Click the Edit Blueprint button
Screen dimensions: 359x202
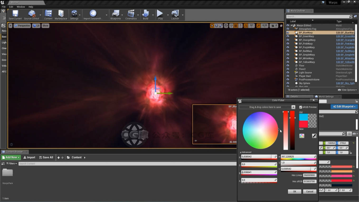344,107
